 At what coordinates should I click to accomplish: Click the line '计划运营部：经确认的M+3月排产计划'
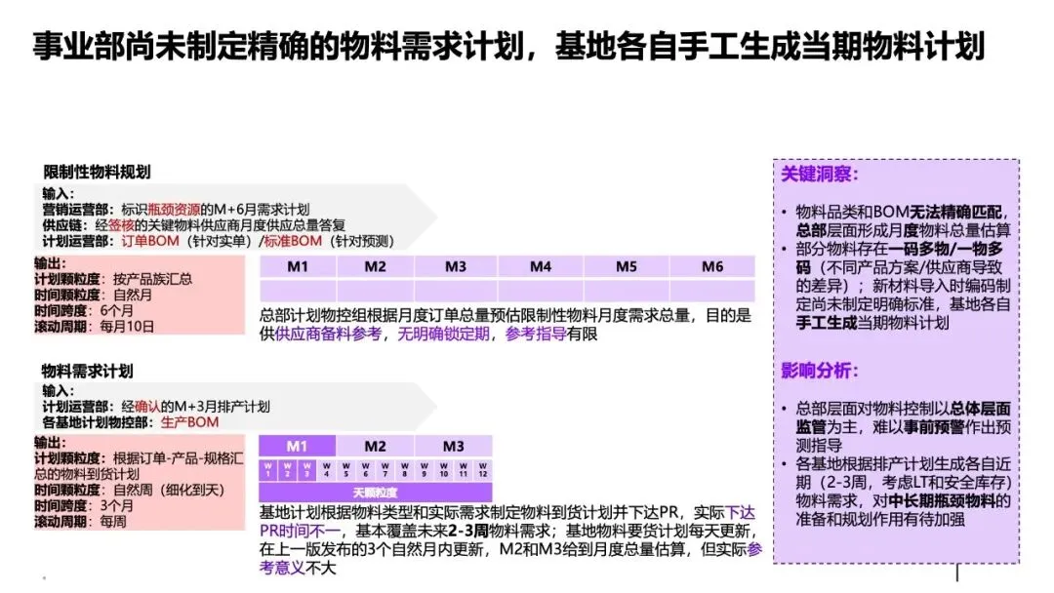(x=156, y=407)
